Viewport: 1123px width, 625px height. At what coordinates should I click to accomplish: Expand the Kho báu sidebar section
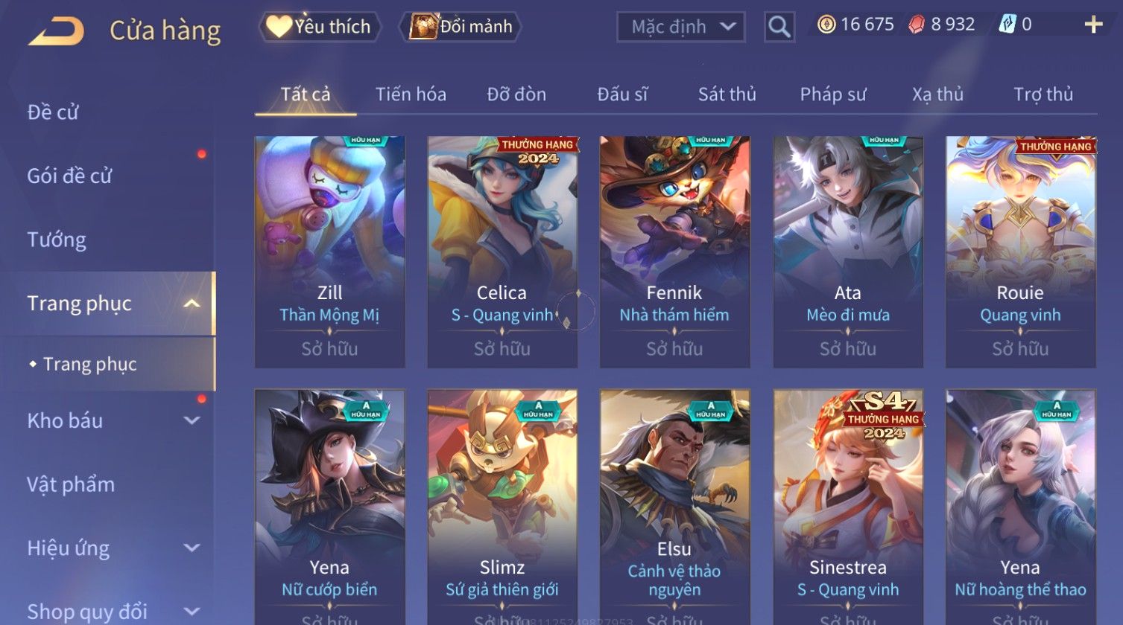point(192,420)
